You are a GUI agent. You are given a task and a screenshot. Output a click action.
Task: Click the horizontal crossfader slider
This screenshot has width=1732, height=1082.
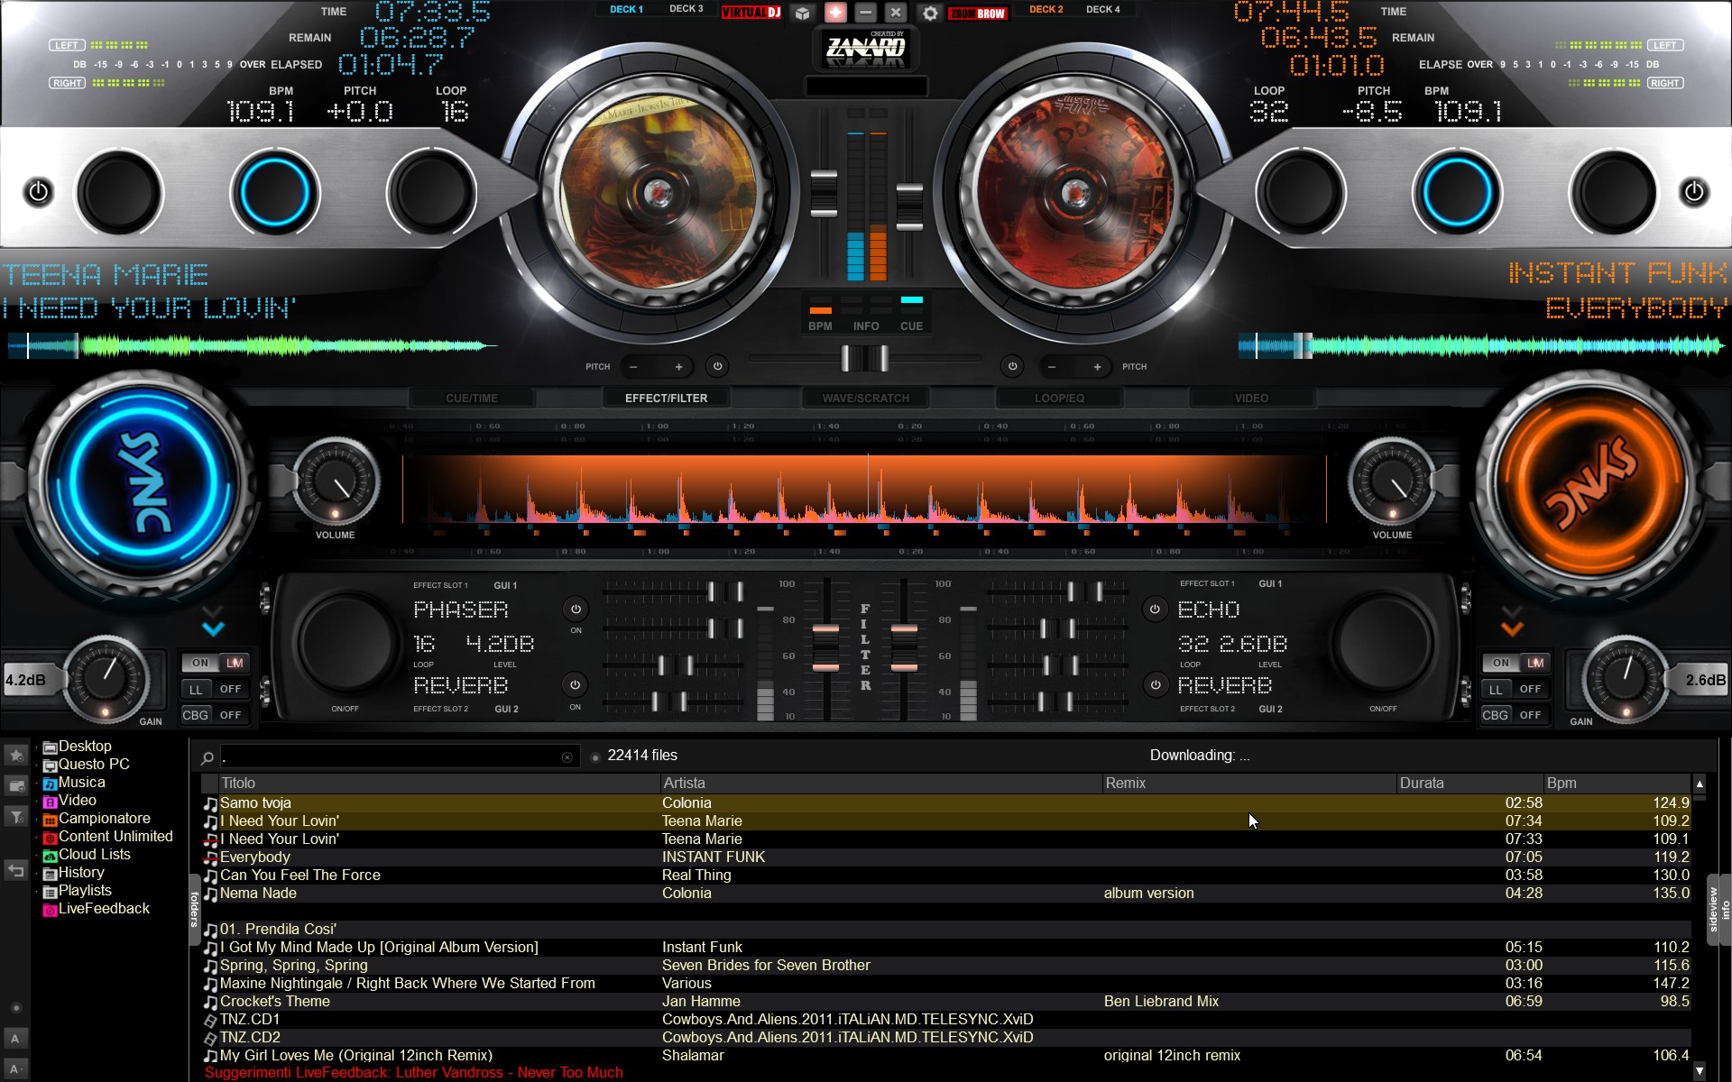pos(864,359)
